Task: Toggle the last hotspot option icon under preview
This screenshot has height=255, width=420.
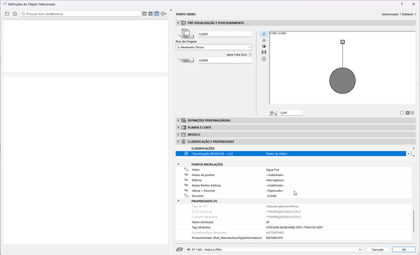Action: pos(412,112)
